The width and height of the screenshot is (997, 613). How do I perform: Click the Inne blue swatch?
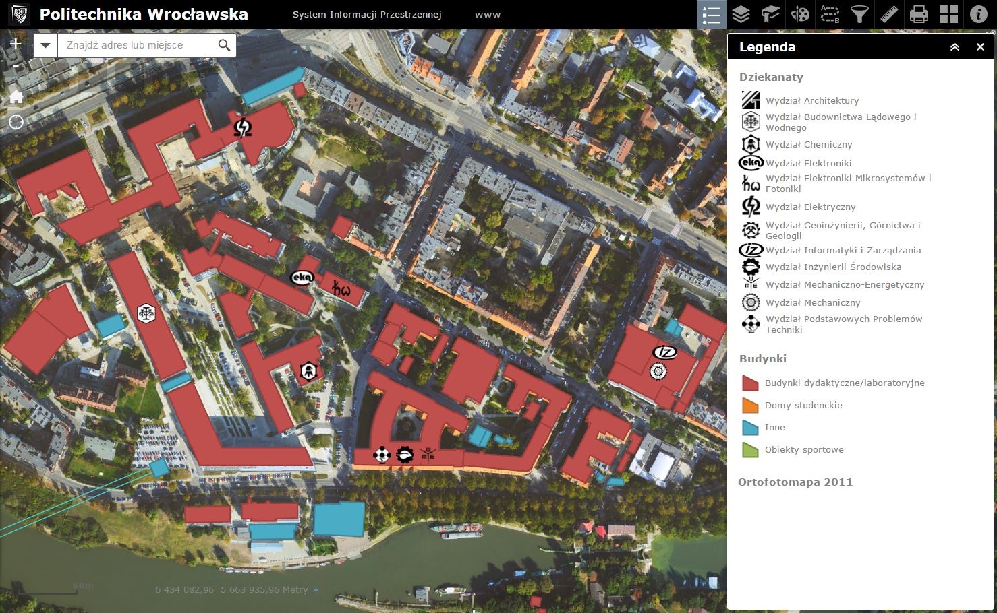pyautogui.click(x=750, y=427)
